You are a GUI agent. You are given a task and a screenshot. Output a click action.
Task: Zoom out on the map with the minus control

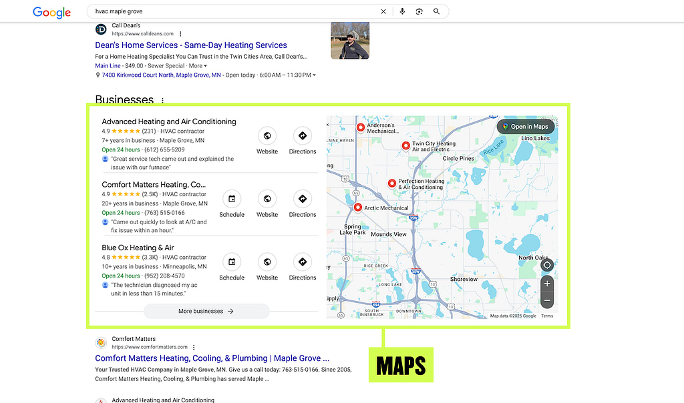point(547,300)
